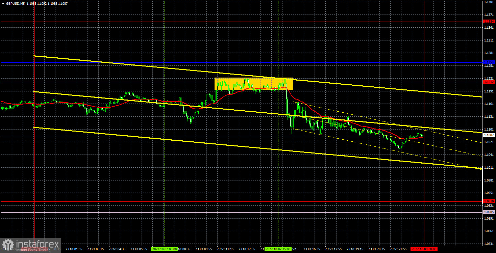The width and height of the screenshot is (496, 253).
Task: Click the 7 Oct 16:35 time label
Action: (312, 249)
